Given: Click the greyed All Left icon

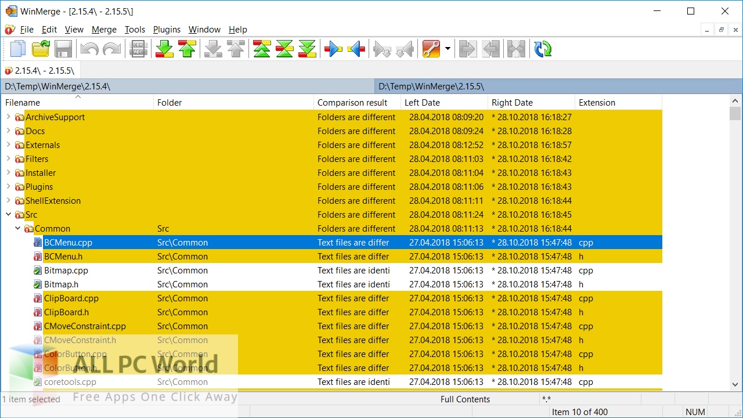Looking at the screenshot, I should (x=490, y=49).
